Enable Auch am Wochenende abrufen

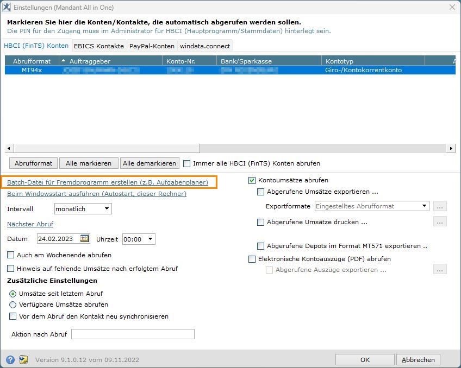tap(10, 255)
